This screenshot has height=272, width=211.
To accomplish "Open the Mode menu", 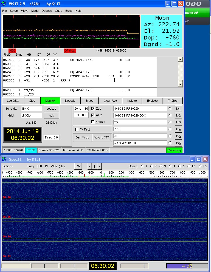I will (35, 11).
